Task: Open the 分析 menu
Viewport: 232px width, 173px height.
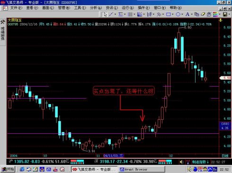Action: coord(96,8)
